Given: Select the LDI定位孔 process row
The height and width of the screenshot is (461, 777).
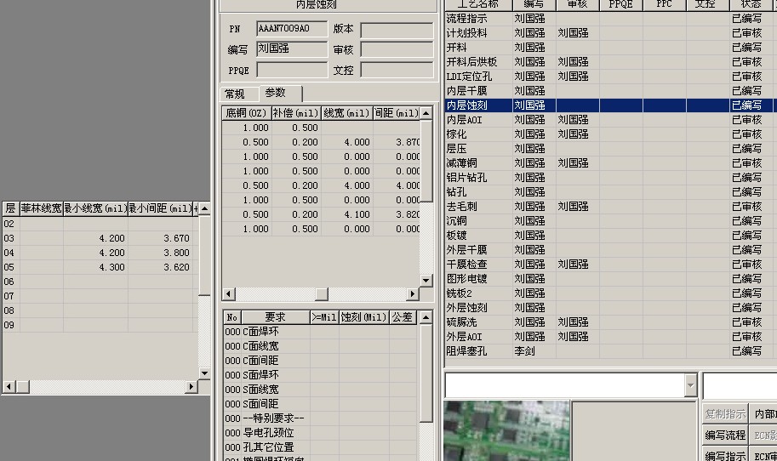Looking at the screenshot, I should (611, 77).
